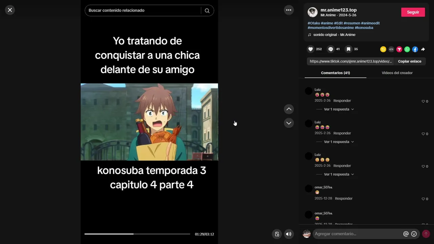Mute the video with speaker icon
The image size is (434, 244).
289,234
